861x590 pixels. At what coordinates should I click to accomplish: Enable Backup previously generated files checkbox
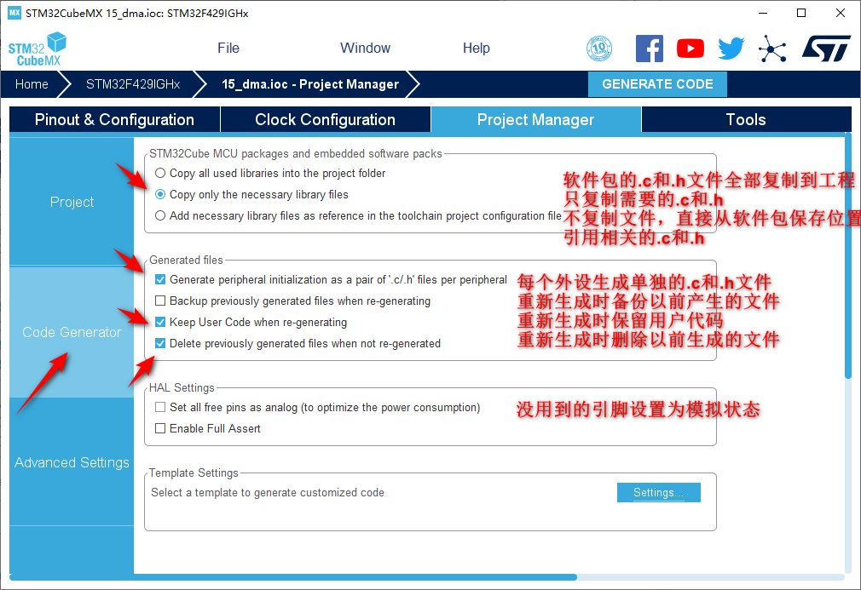pyautogui.click(x=160, y=301)
